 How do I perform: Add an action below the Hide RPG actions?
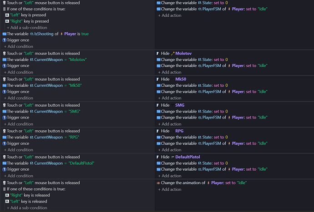(x=170, y=150)
